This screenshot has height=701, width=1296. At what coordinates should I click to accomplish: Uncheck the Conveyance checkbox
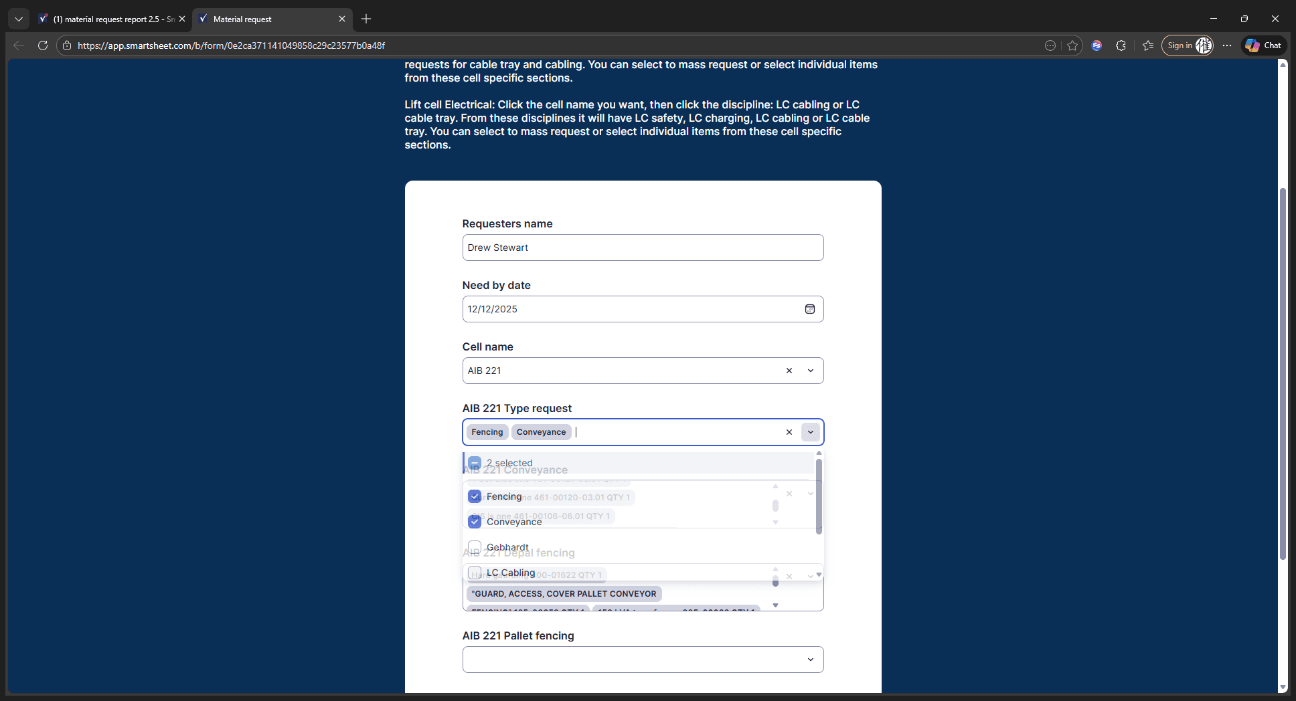(475, 522)
